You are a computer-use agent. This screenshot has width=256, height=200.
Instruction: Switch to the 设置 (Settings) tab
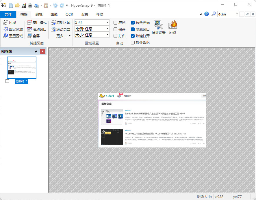[85, 14]
